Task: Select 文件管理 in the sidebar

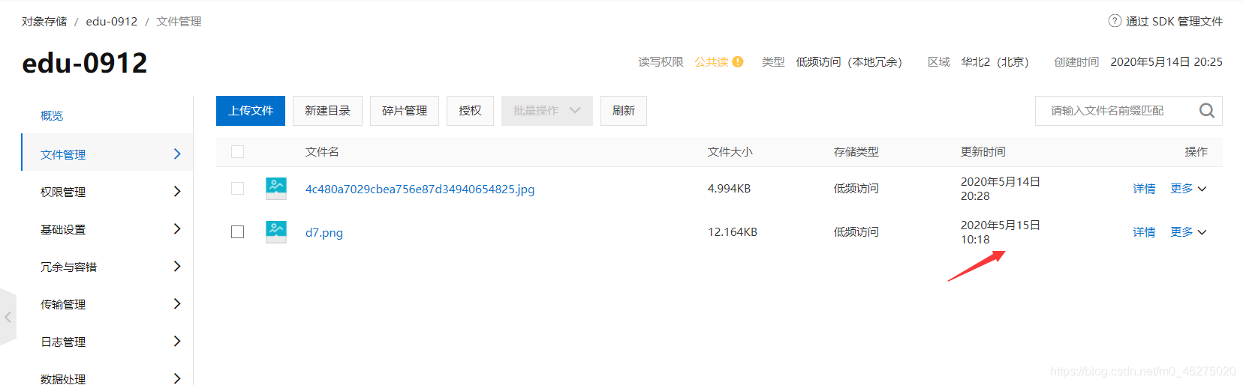Action: tap(63, 154)
